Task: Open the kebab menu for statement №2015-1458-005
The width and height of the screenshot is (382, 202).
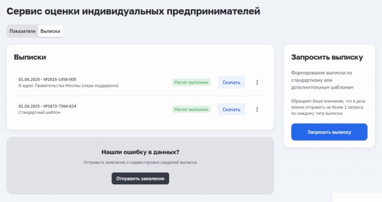Action: [x=257, y=82]
